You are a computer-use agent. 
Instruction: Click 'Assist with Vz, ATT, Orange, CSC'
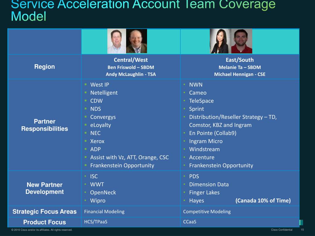130,157
